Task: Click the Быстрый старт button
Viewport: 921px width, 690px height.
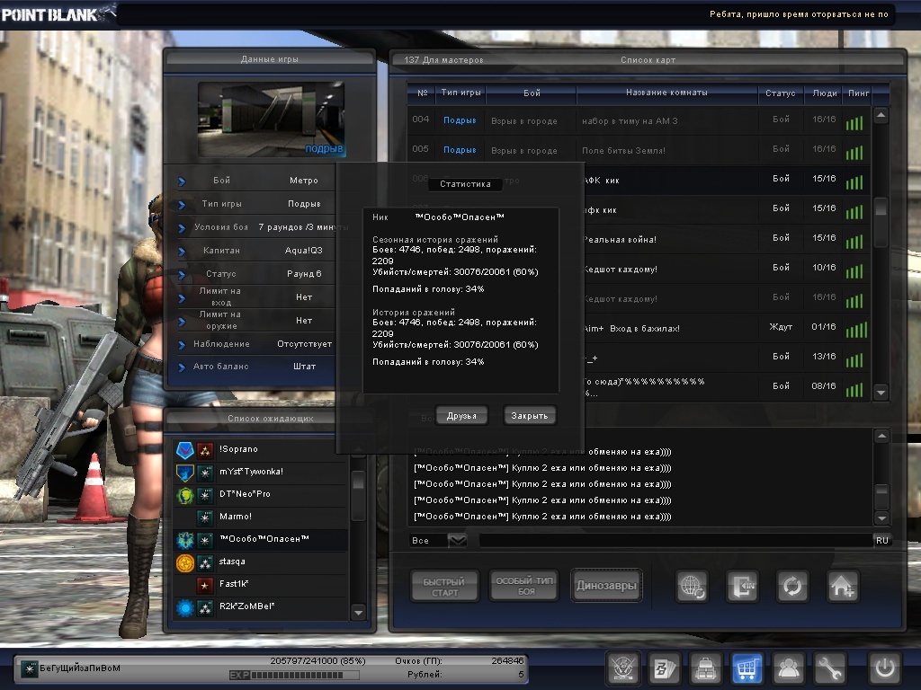Action: 444,586
